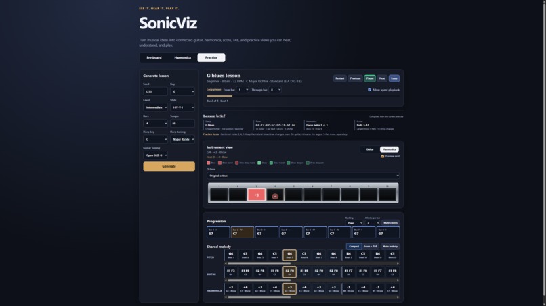Switch instrument view to Harmonica

pos(390,149)
